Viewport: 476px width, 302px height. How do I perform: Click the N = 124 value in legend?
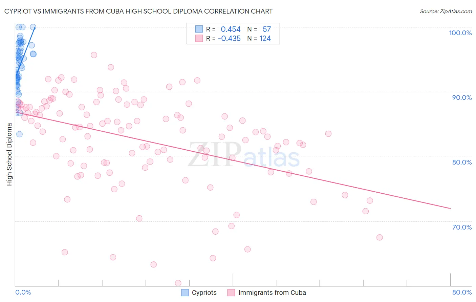click(259, 38)
